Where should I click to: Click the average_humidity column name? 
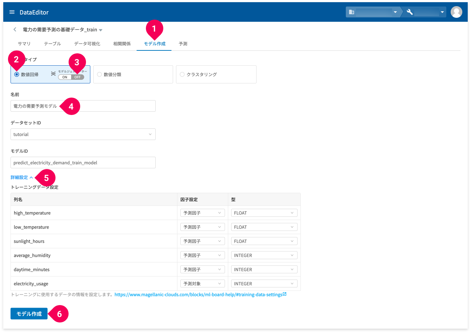coord(32,255)
